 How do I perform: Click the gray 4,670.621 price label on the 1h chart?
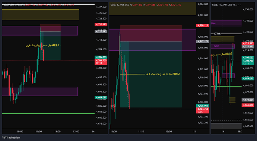click(x=248, y=100)
